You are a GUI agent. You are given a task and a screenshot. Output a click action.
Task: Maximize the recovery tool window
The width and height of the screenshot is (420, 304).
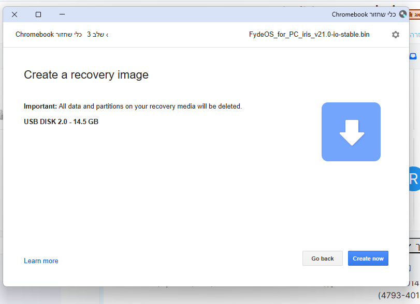click(38, 14)
